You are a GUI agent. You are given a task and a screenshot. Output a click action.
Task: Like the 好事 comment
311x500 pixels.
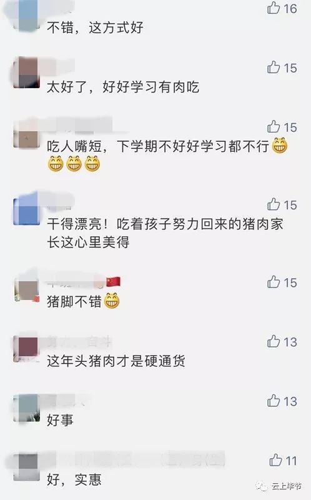tap(274, 401)
